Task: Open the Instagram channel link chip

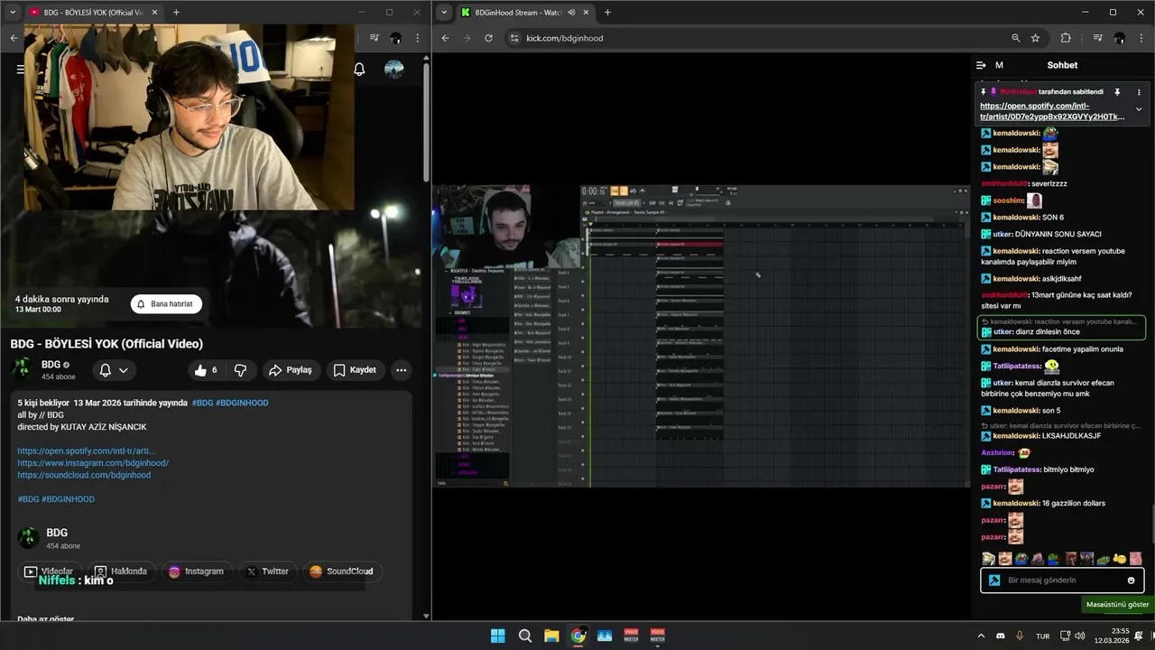Action: pos(196,571)
